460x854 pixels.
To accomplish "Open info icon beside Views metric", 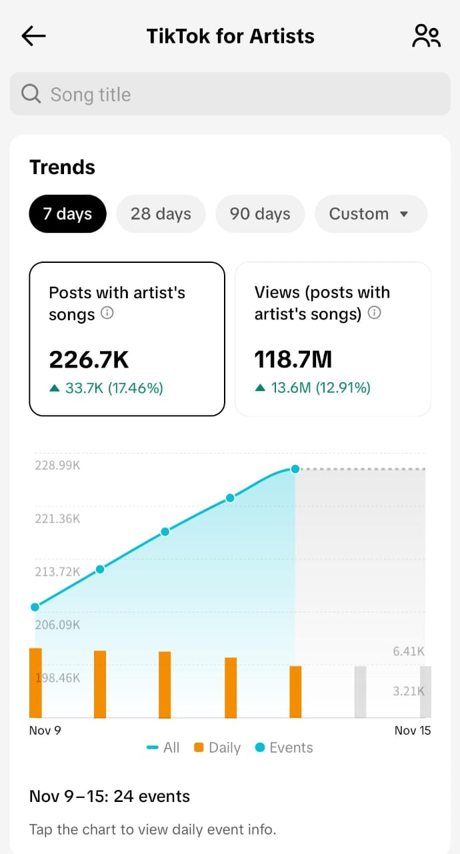I will tap(375, 313).
